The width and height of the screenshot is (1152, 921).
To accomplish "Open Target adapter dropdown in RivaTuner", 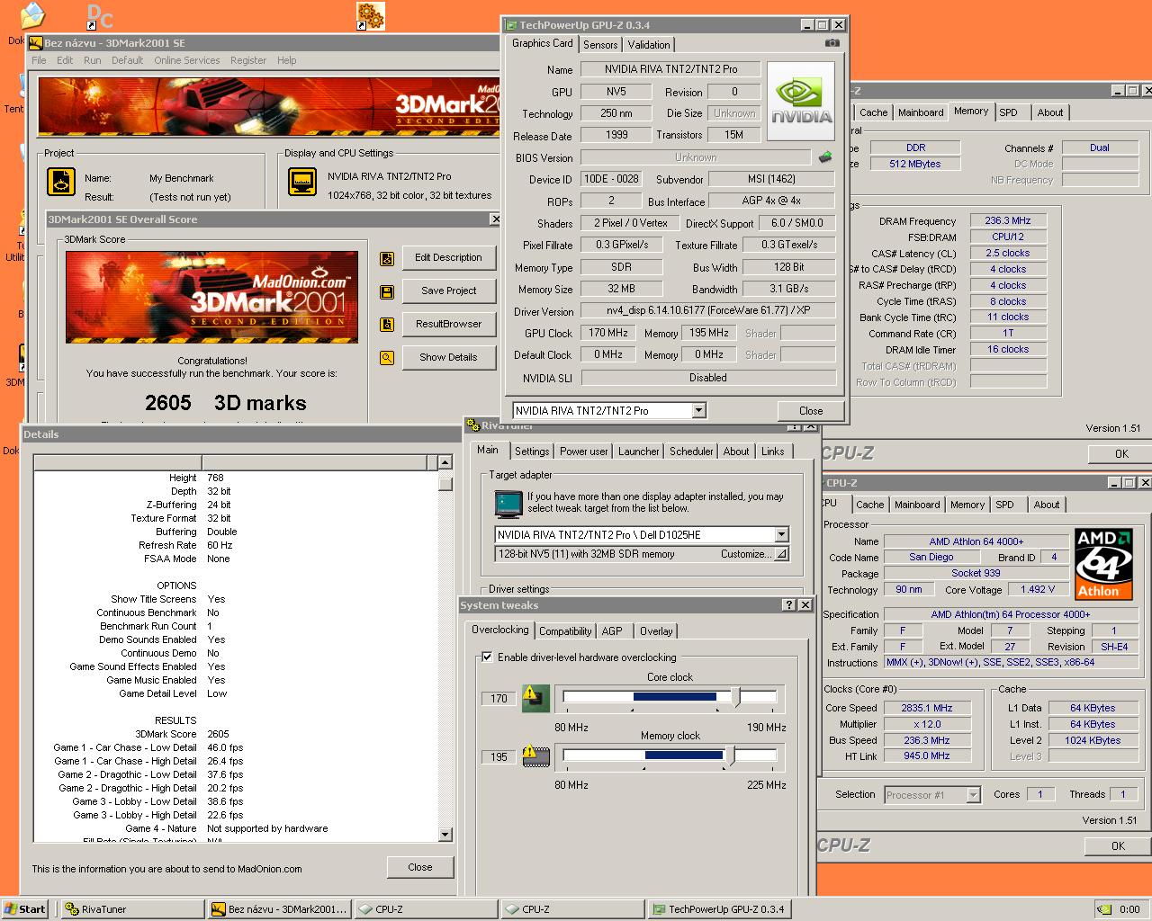I will tap(781, 534).
